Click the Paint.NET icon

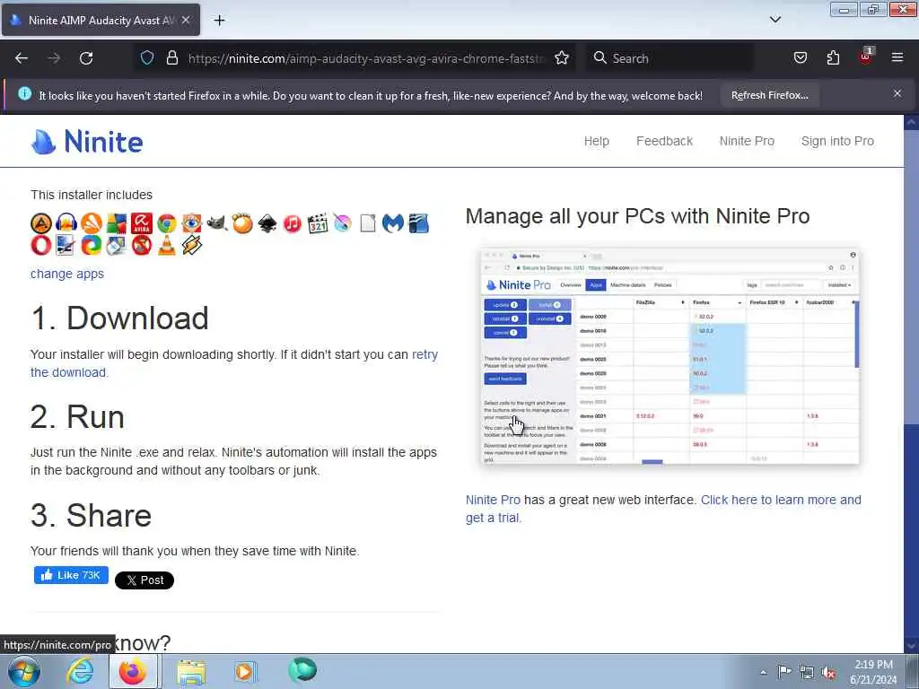[66, 245]
